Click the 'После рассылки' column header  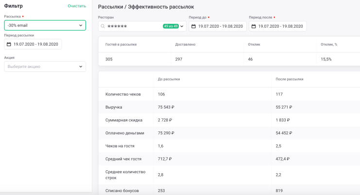tap(289, 79)
